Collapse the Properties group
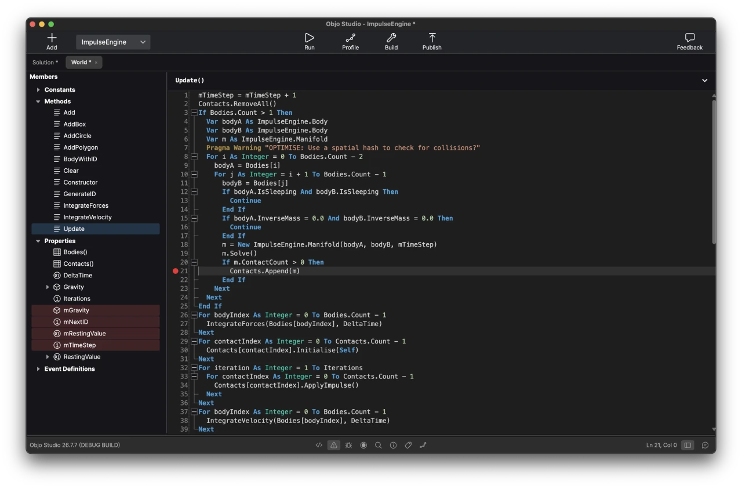This screenshot has width=742, height=488. pos(38,241)
